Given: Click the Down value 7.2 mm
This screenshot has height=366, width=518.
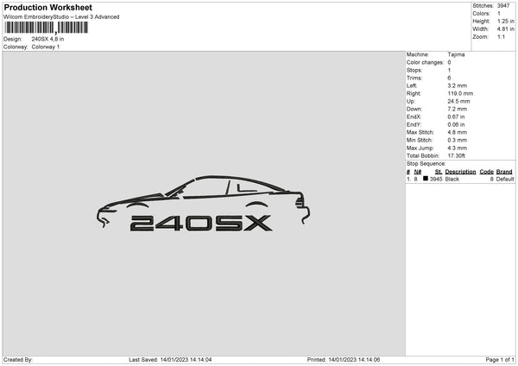Looking at the screenshot, I should (x=458, y=109).
